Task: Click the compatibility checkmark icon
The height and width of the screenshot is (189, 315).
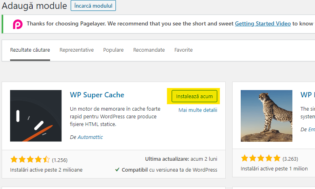Action: [118, 170]
